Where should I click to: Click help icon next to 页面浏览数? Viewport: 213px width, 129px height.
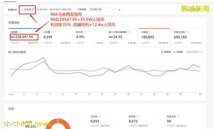(188, 32)
